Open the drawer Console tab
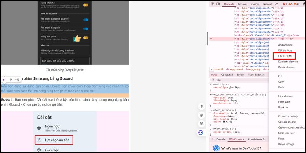 pos(221,139)
